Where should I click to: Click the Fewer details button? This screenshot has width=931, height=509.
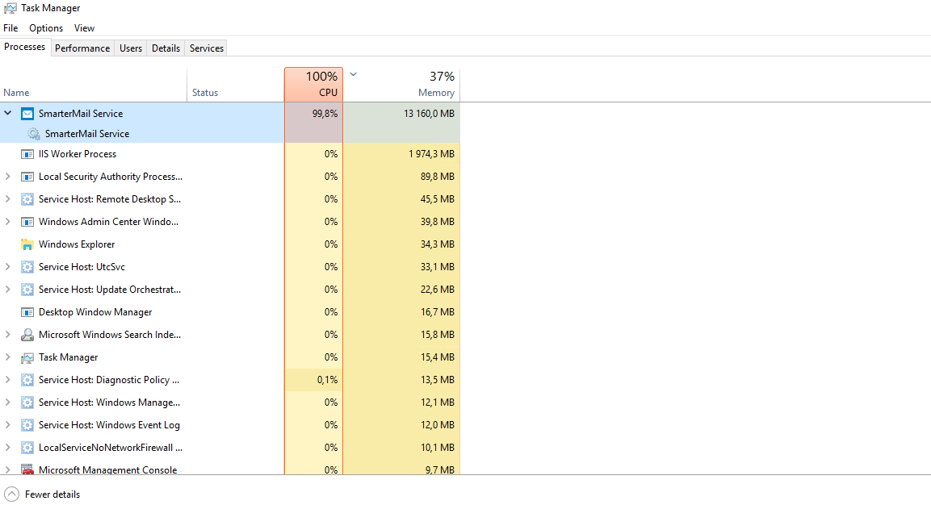[43, 494]
